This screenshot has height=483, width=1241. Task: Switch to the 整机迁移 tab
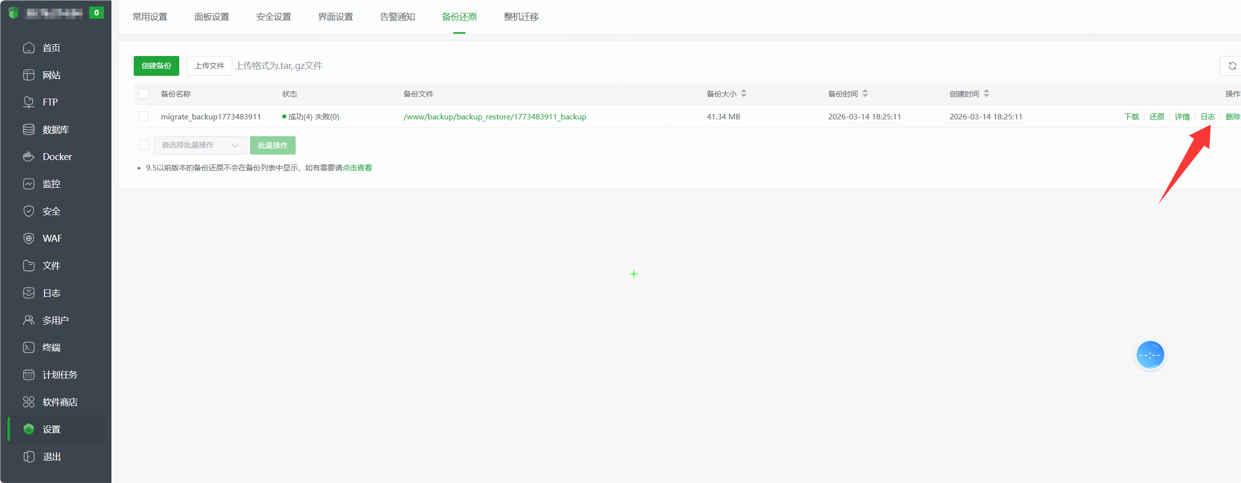[521, 17]
